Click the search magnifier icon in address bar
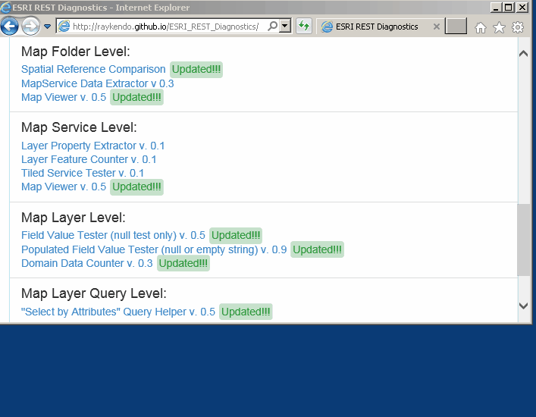Image resolution: width=536 pixels, height=417 pixels. [272, 26]
